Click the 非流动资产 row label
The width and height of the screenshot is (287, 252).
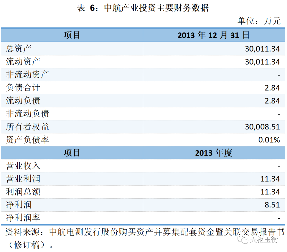27,75
